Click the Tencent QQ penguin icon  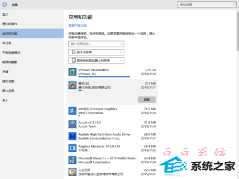(72, 85)
